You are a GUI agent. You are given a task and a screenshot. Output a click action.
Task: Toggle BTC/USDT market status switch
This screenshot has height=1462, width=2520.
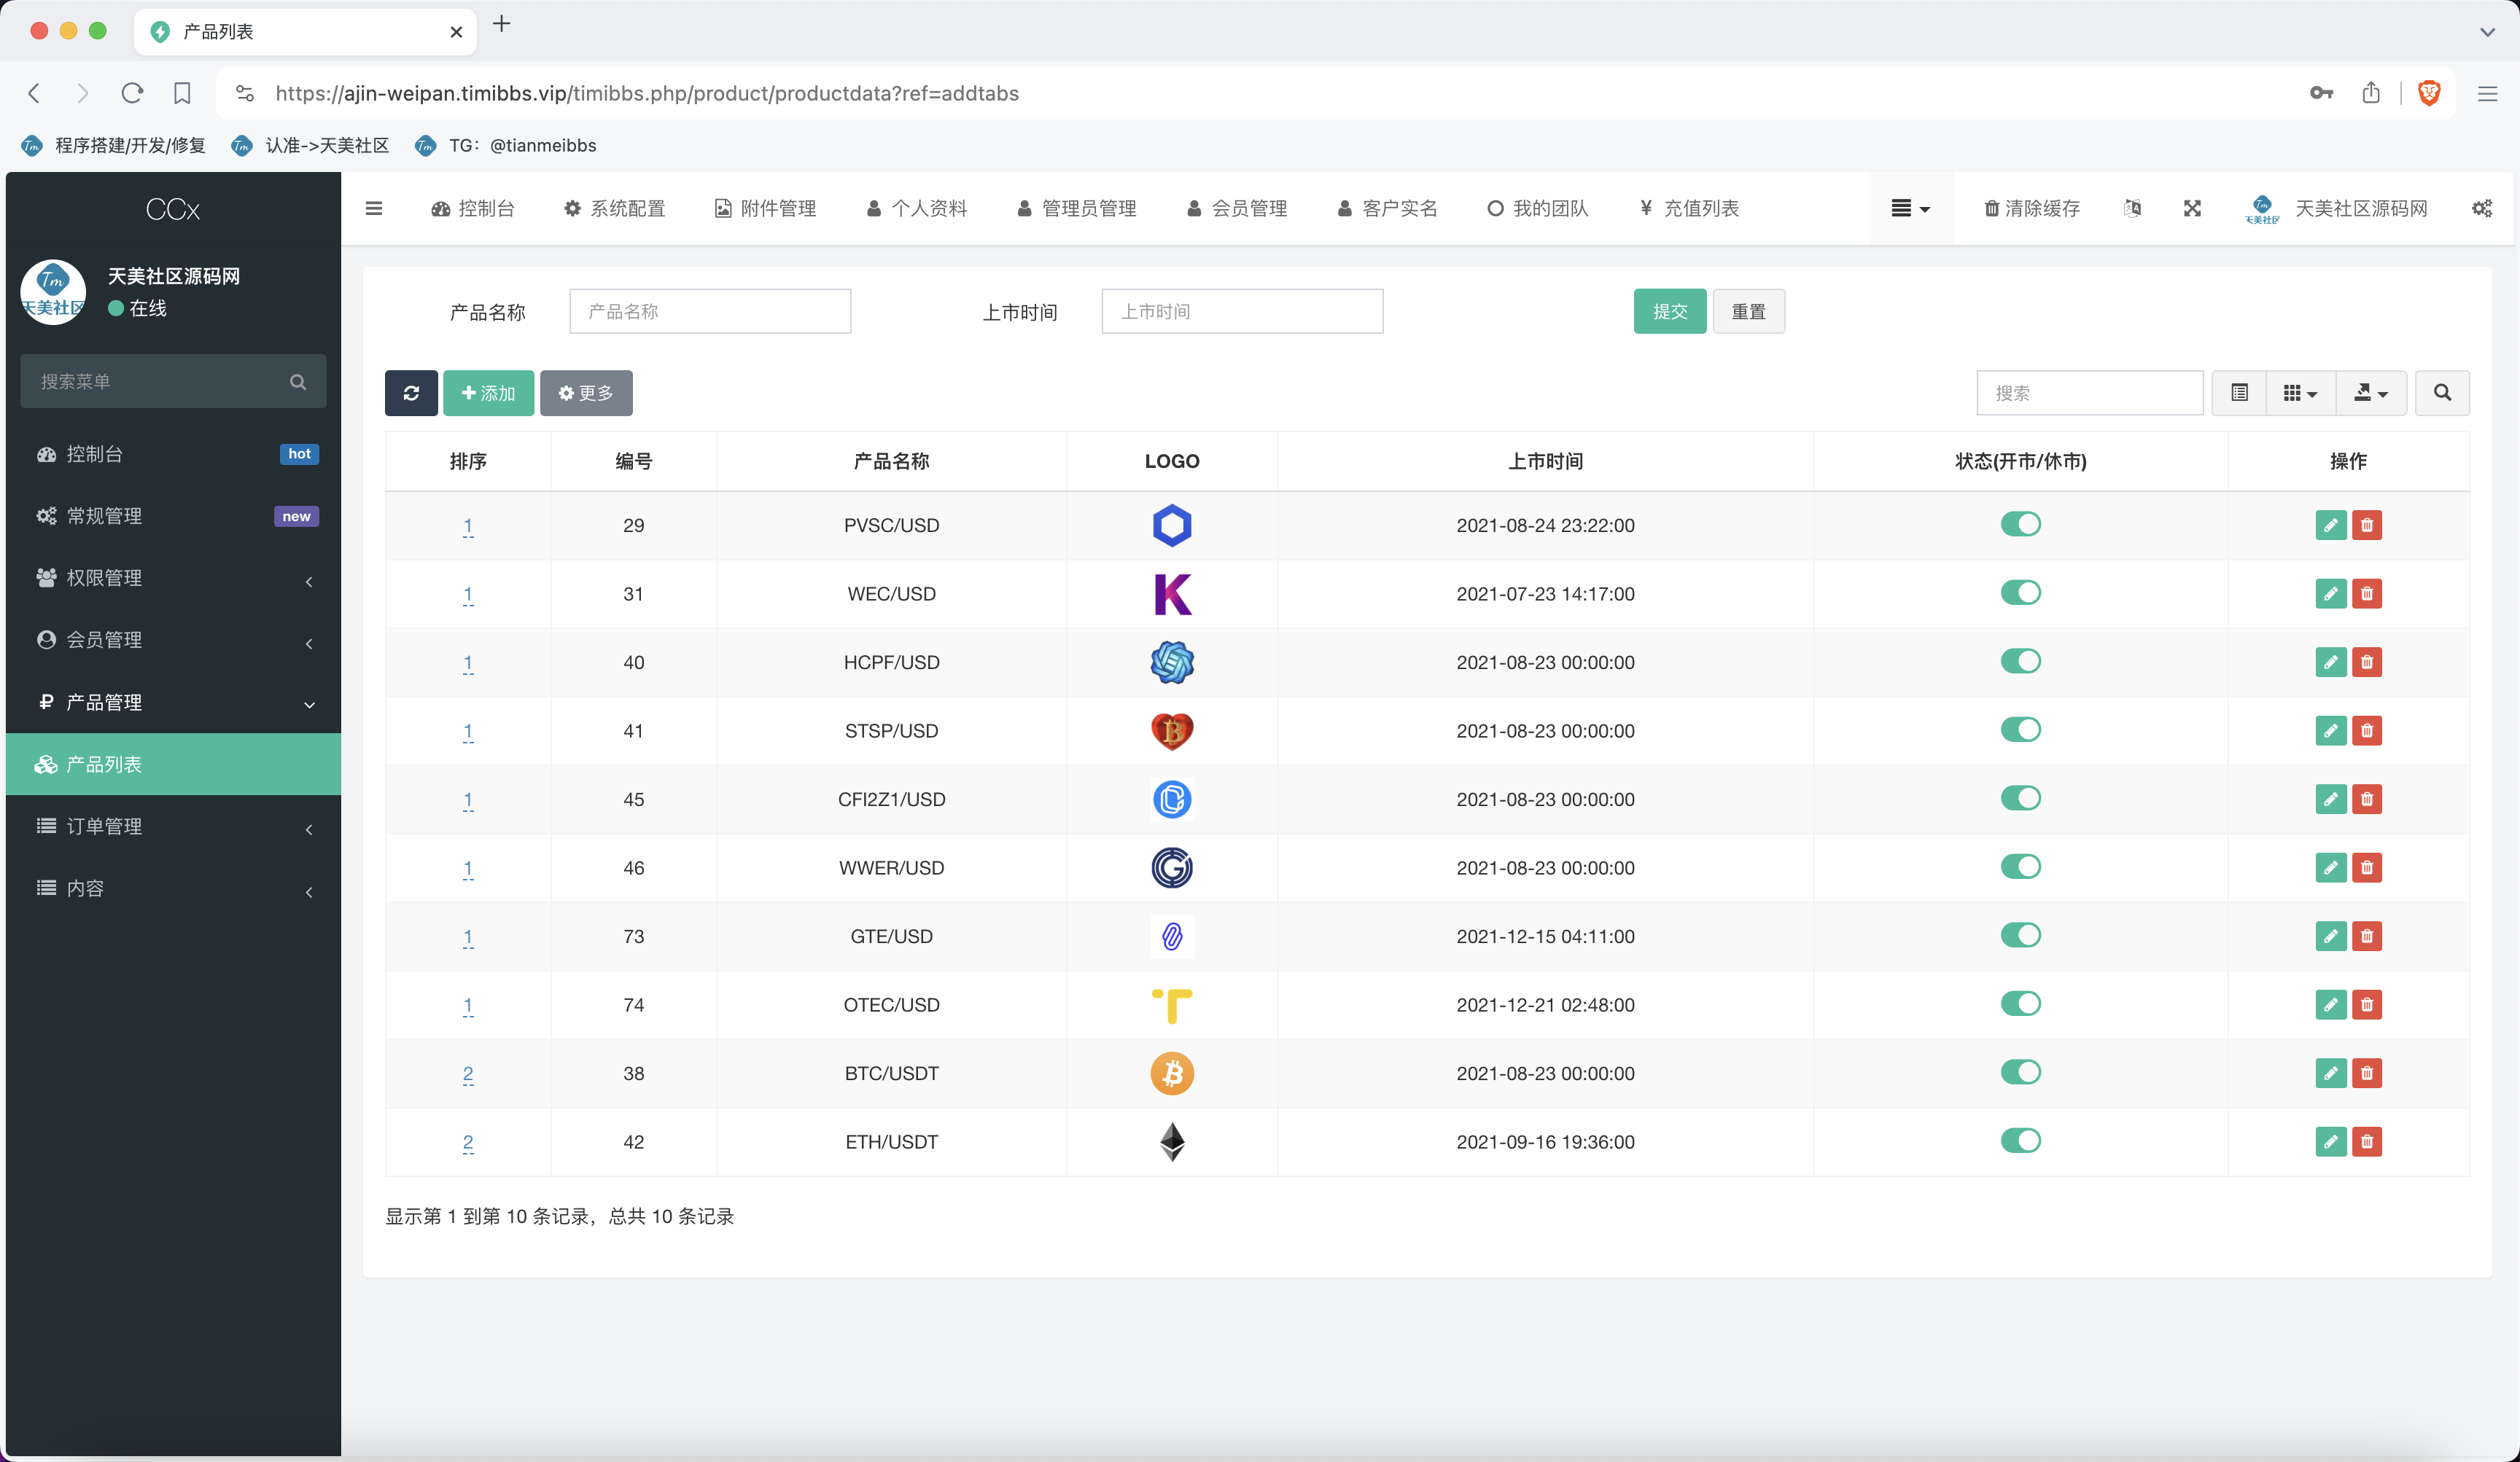click(2020, 1071)
